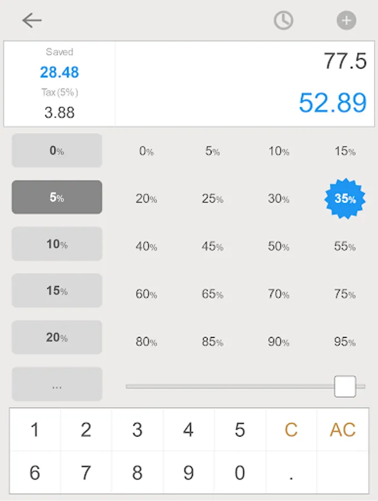Click the discount slider handle
The height and width of the screenshot is (501, 378).
[345, 386]
